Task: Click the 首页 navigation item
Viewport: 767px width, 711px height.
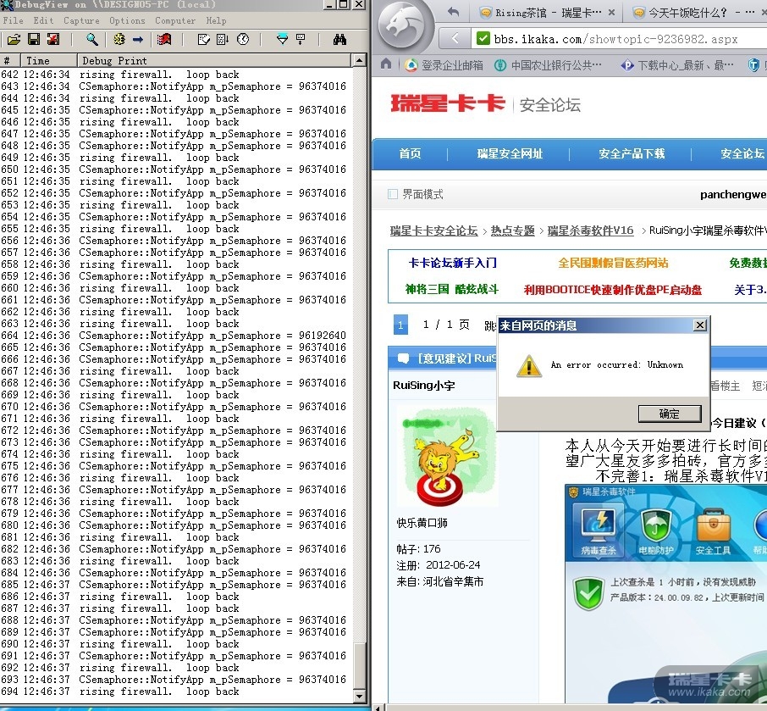Action: point(410,153)
